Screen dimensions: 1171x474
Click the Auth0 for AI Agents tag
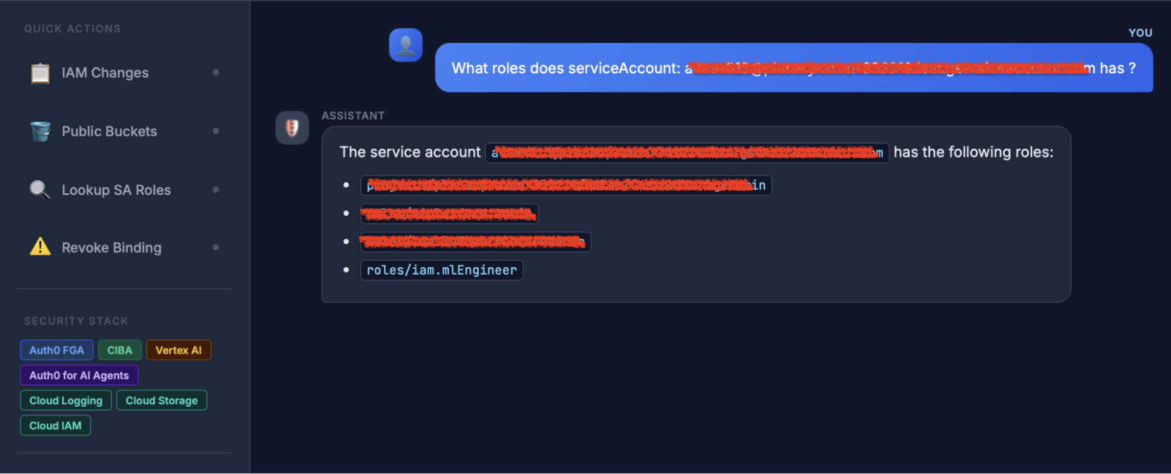(x=79, y=374)
